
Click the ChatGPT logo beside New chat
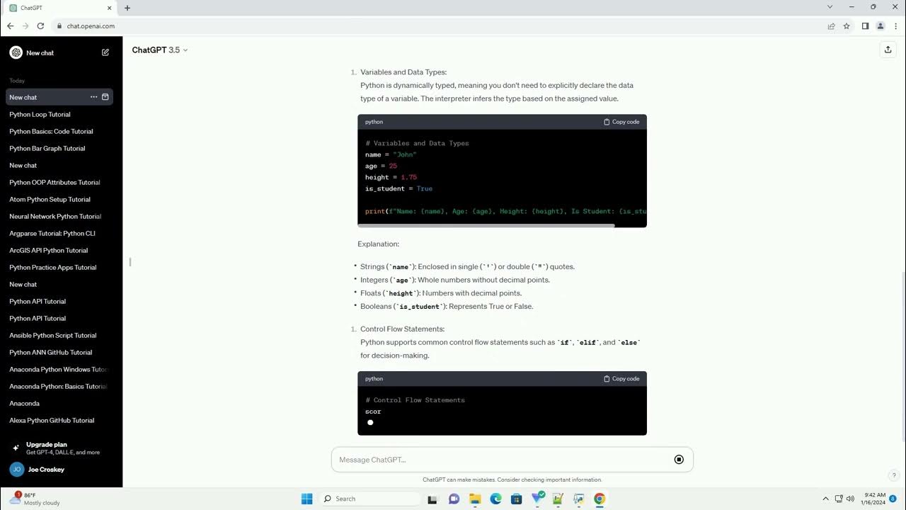(x=16, y=52)
